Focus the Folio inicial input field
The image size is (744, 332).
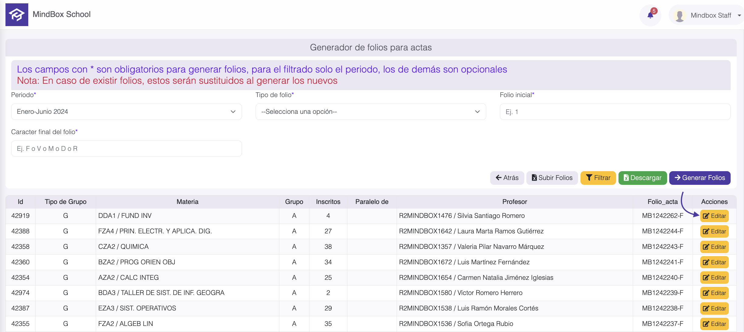click(x=615, y=112)
